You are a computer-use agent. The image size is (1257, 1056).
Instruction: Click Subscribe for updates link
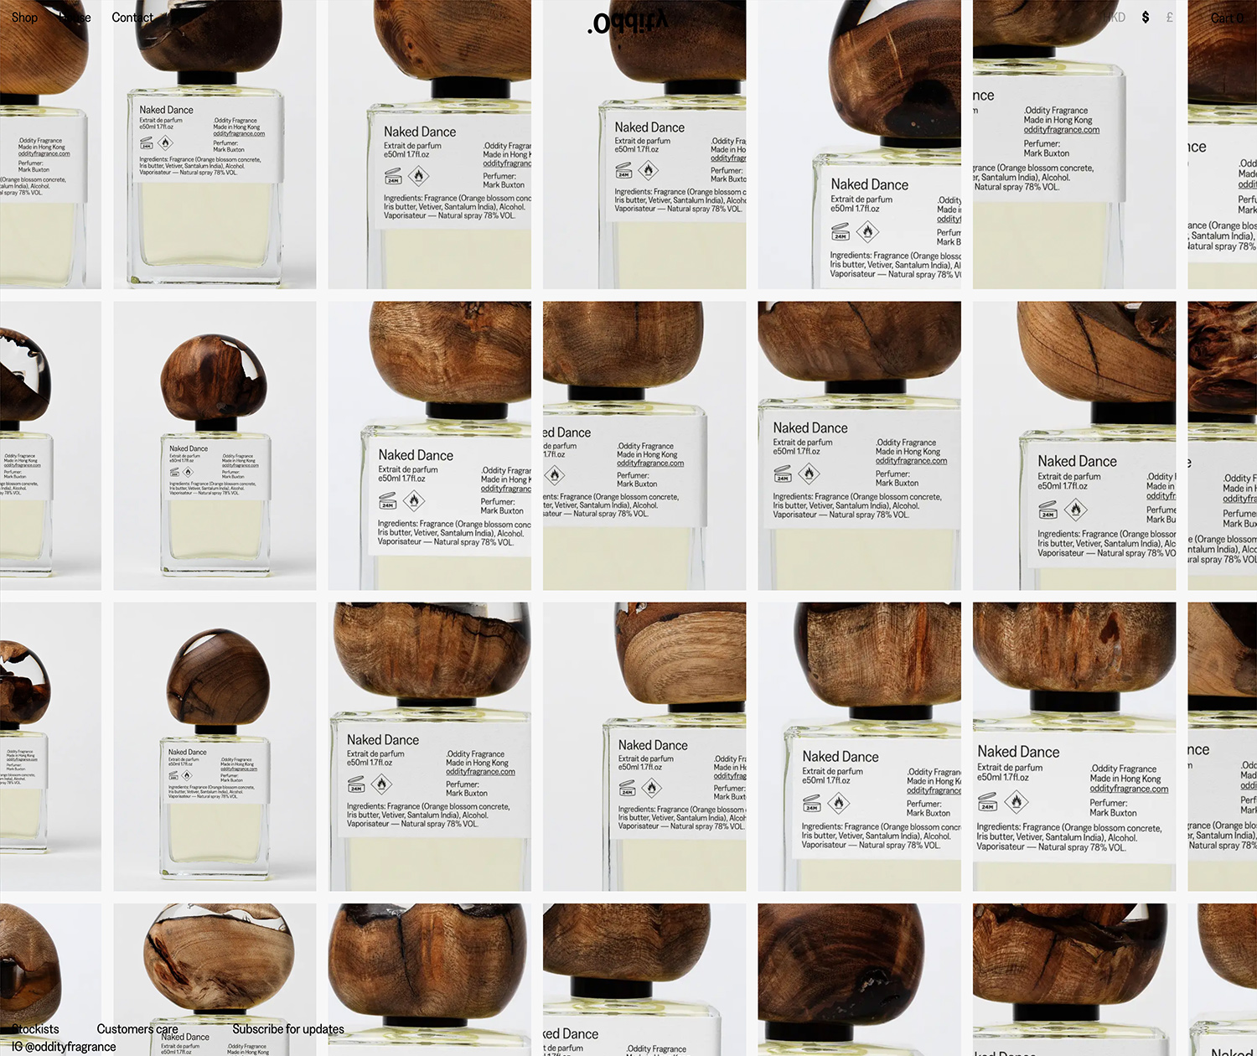(288, 1029)
